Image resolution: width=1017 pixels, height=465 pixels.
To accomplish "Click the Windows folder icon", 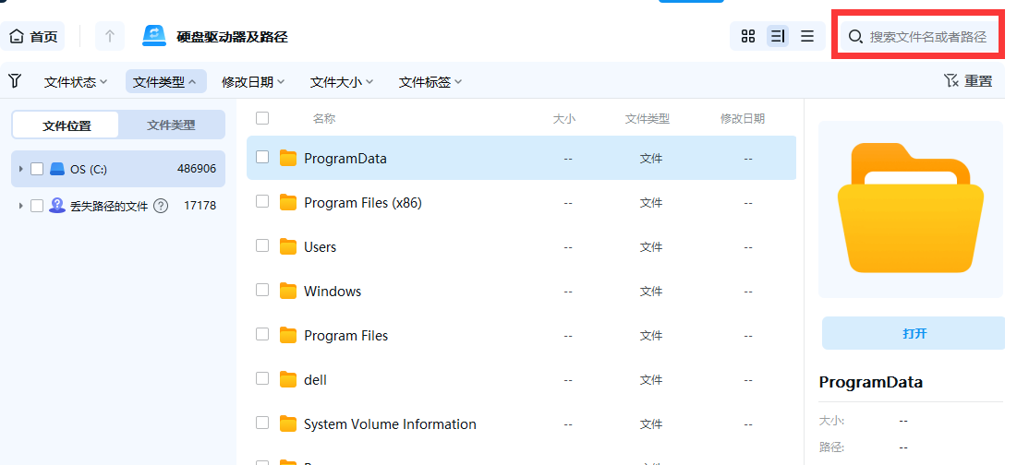I will pyautogui.click(x=288, y=291).
